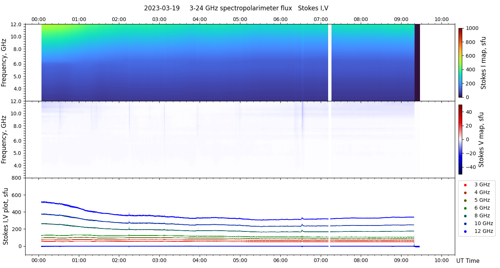Select the 6 GHz green legend marker
The image size is (500, 268).
point(465,208)
